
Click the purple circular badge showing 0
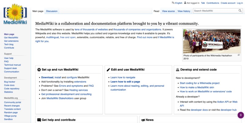point(241,115)
